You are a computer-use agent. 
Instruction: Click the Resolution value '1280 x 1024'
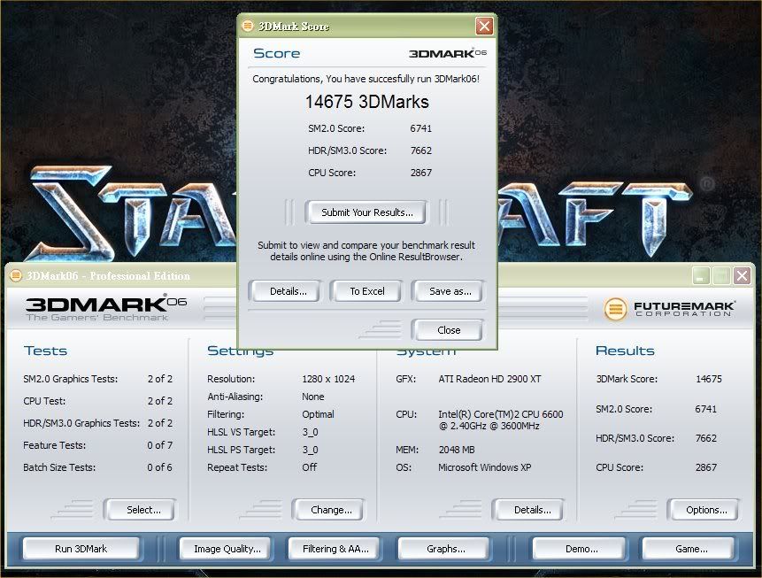[x=328, y=379]
